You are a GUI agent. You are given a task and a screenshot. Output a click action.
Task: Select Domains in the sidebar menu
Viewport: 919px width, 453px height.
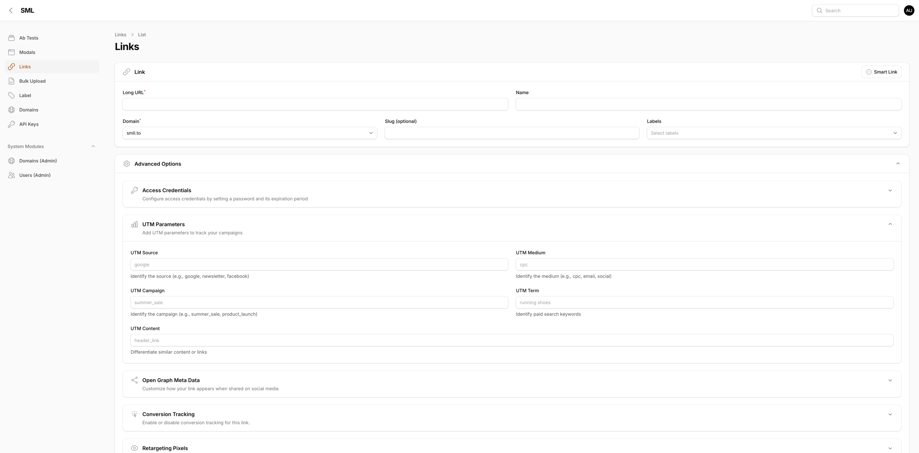[x=28, y=110]
